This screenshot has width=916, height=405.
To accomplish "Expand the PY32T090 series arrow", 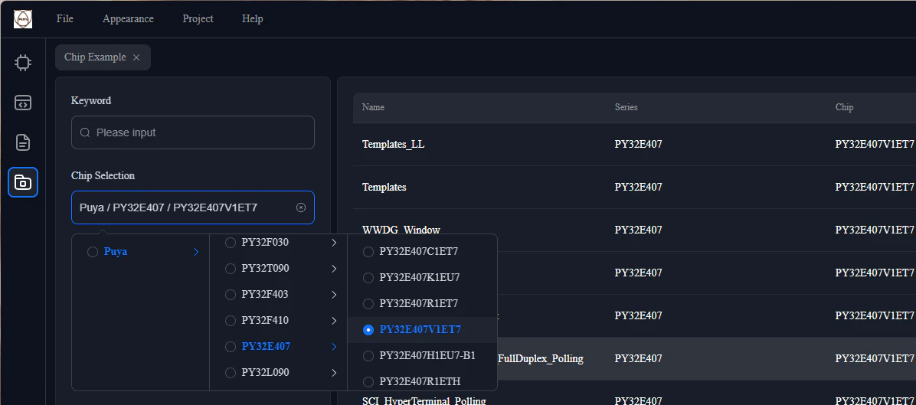I will coord(334,269).
